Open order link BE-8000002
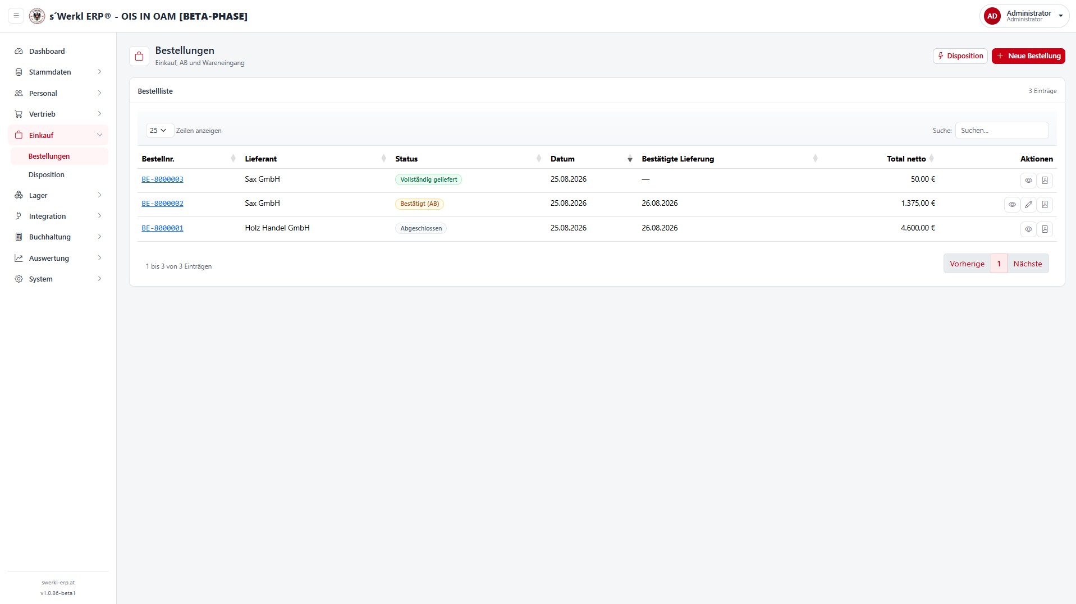The width and height of the screenshot is (1076, 604). pos(162,204)
